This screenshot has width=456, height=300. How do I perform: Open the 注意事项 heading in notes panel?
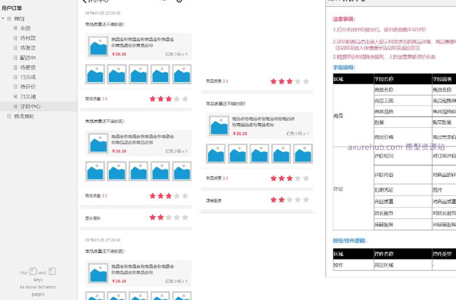pyautogui.click(x=344, y=19)
